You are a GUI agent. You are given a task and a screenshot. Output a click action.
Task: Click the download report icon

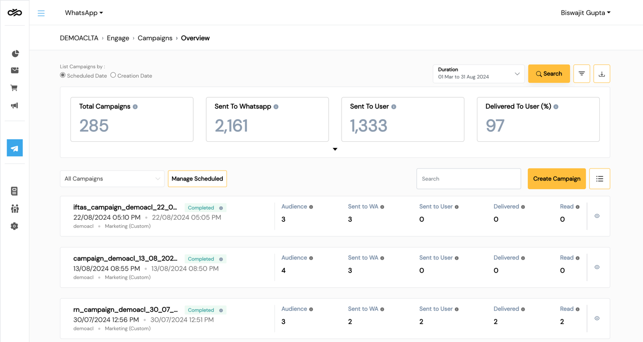[602, 73]
